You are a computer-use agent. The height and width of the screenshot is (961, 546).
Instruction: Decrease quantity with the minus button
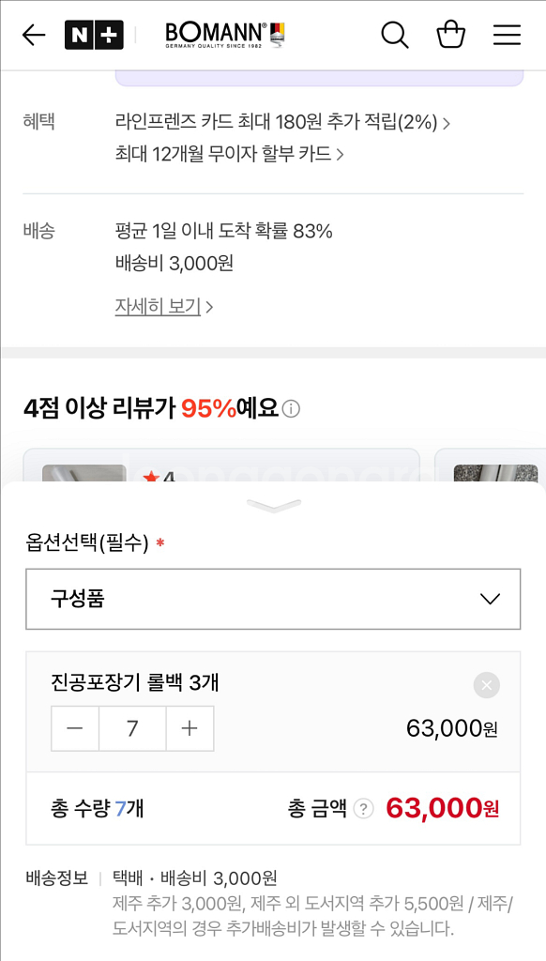click(75, 728)
